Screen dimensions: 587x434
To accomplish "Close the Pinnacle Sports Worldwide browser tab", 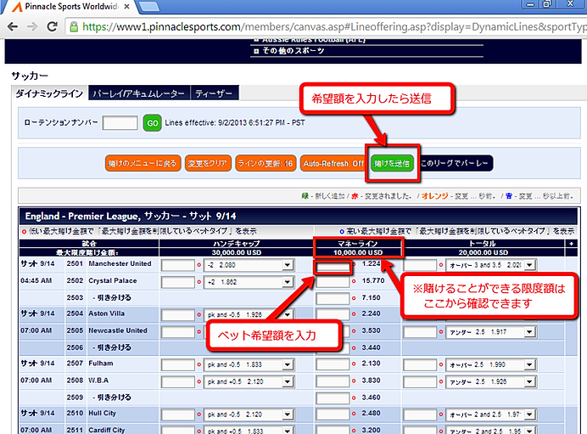I will click(127, 7).
